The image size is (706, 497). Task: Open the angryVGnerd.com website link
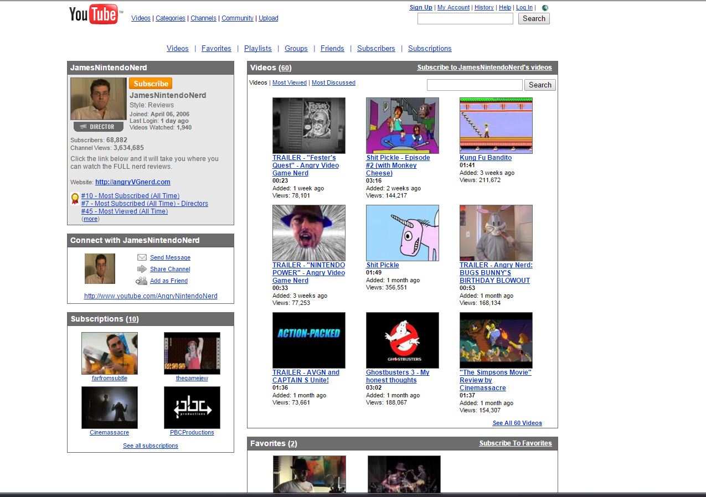[133, 182]
